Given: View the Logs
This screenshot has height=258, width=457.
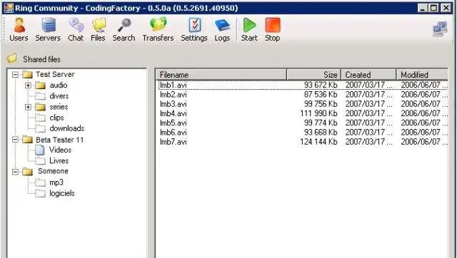Looking at the screenshot, I should tap(222, 30).
